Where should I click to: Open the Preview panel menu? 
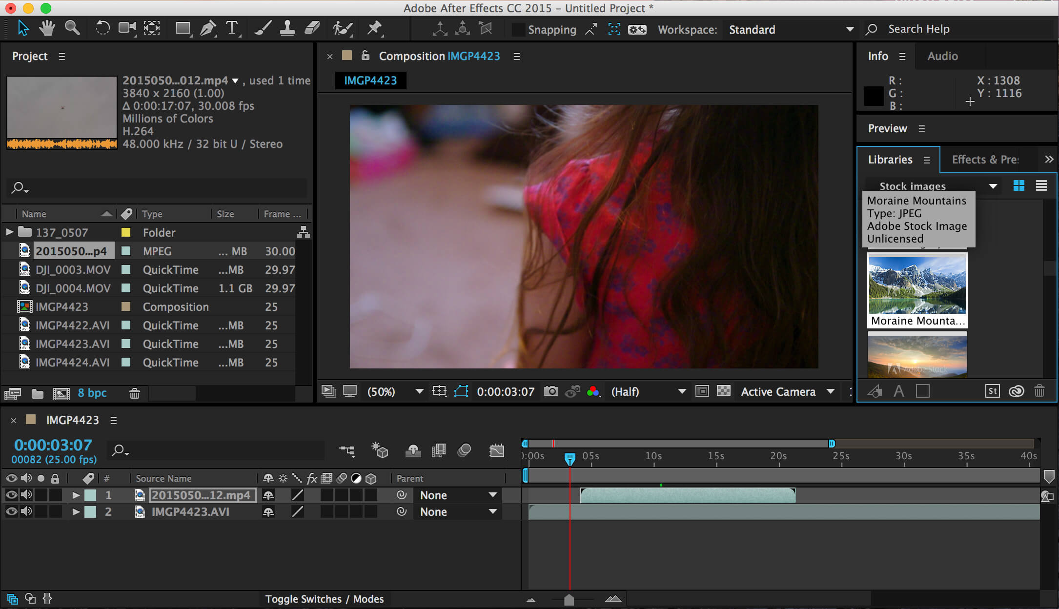(922, 129)
